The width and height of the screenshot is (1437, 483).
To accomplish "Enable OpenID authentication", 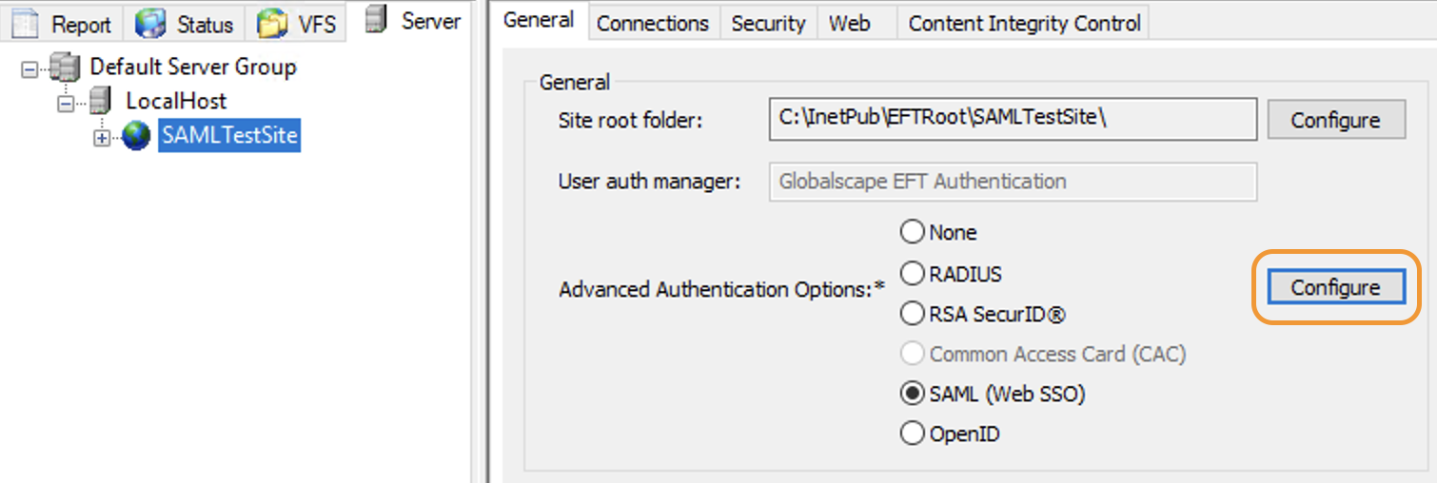I will click(x=913, y=435).
